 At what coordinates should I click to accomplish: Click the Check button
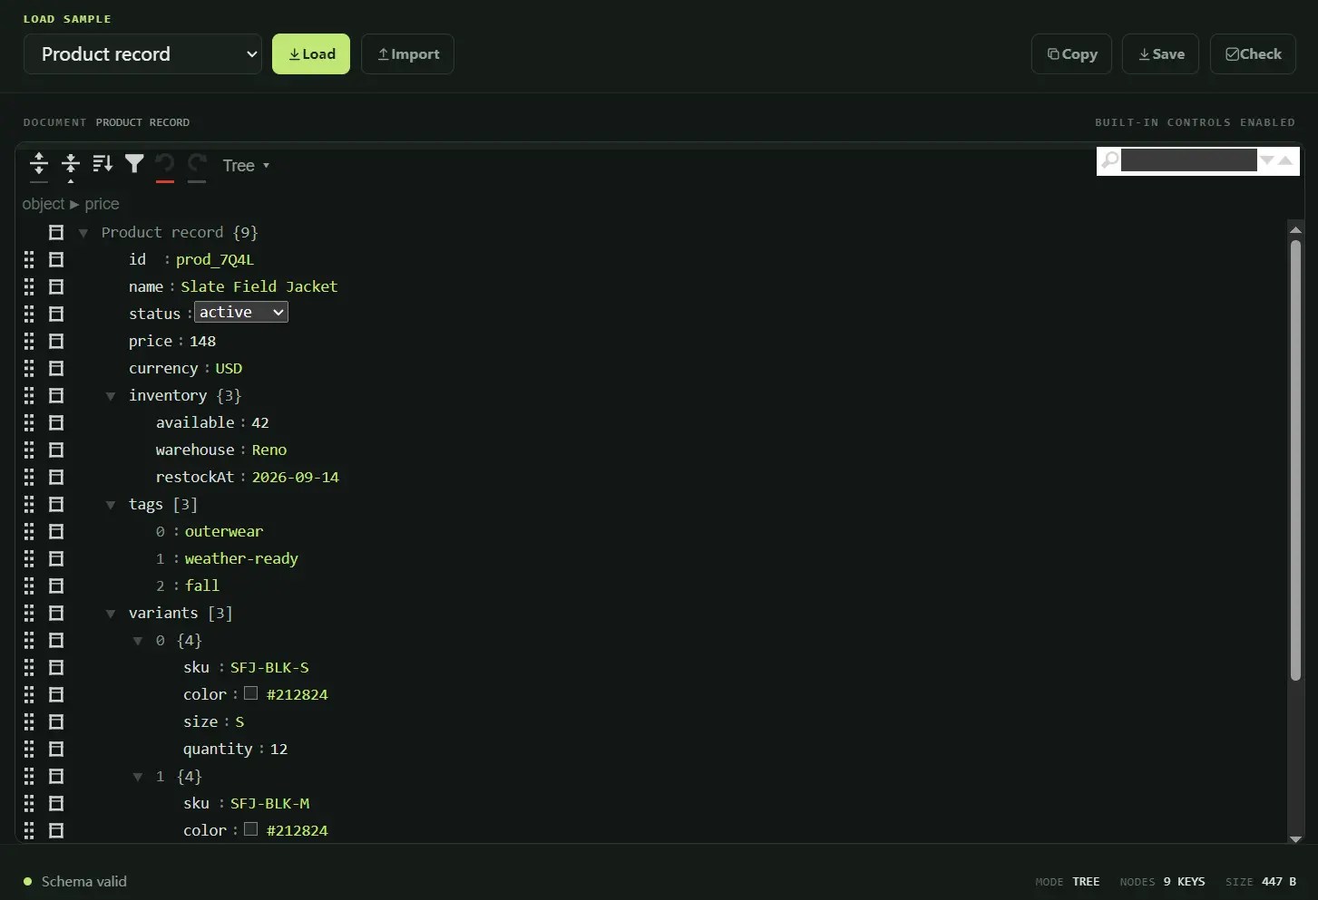(x=1253, y=54)
